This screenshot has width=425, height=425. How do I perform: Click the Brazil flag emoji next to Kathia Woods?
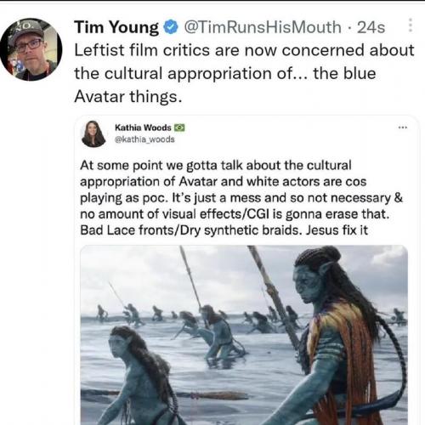click(179, 127)
